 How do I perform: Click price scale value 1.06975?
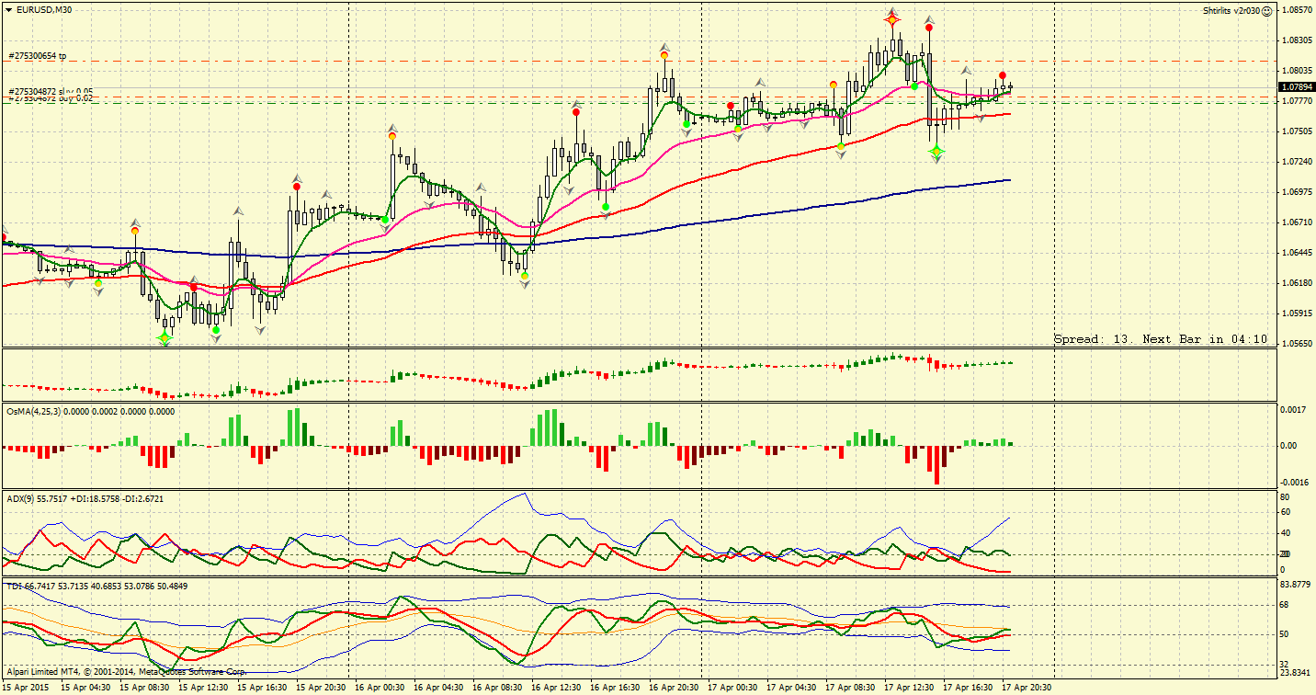[x=1296, y=192]
